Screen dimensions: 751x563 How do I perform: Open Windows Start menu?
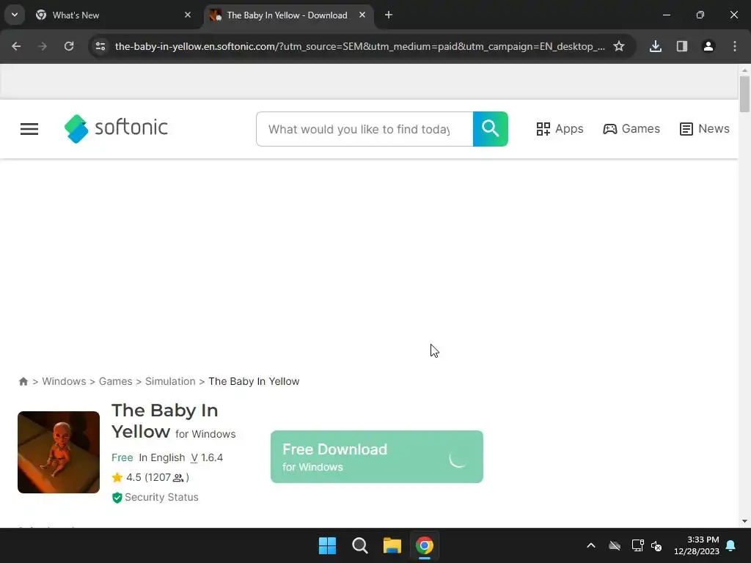pos(328,545)
